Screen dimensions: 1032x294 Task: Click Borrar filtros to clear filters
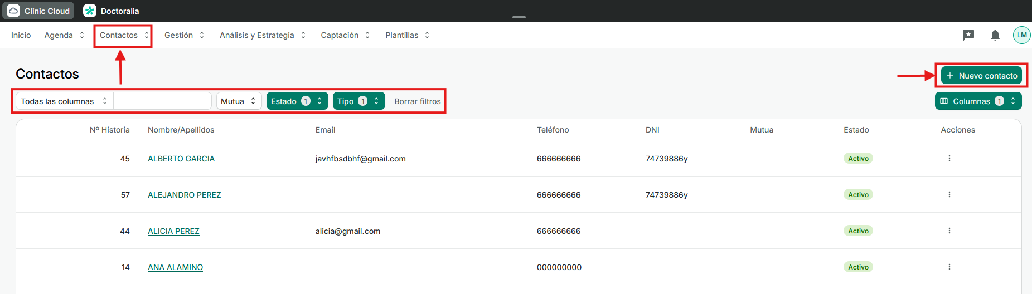click(417, 101)
